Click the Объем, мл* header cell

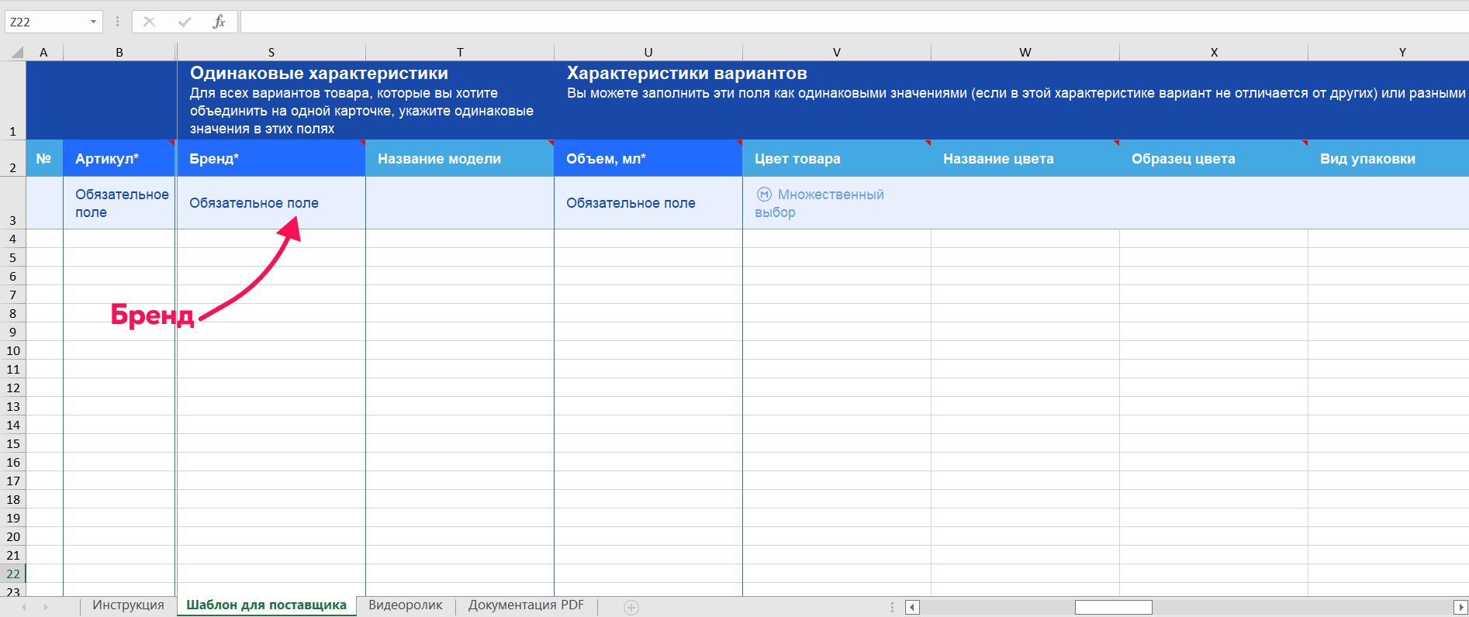648,159
